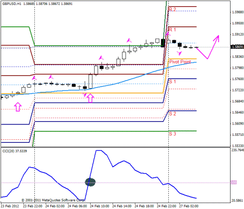Click the 24 Feb 22:00 time label
244x209 pixels.
click(x=166, y=206)
